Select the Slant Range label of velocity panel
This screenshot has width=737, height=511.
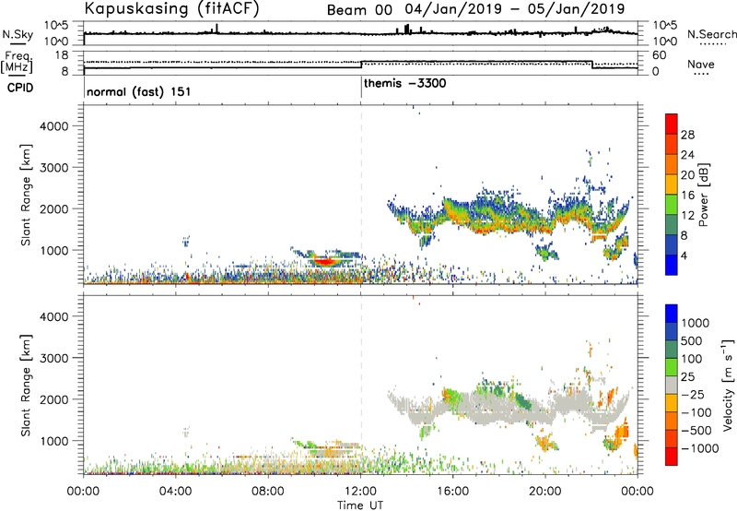tap(26, 386)
